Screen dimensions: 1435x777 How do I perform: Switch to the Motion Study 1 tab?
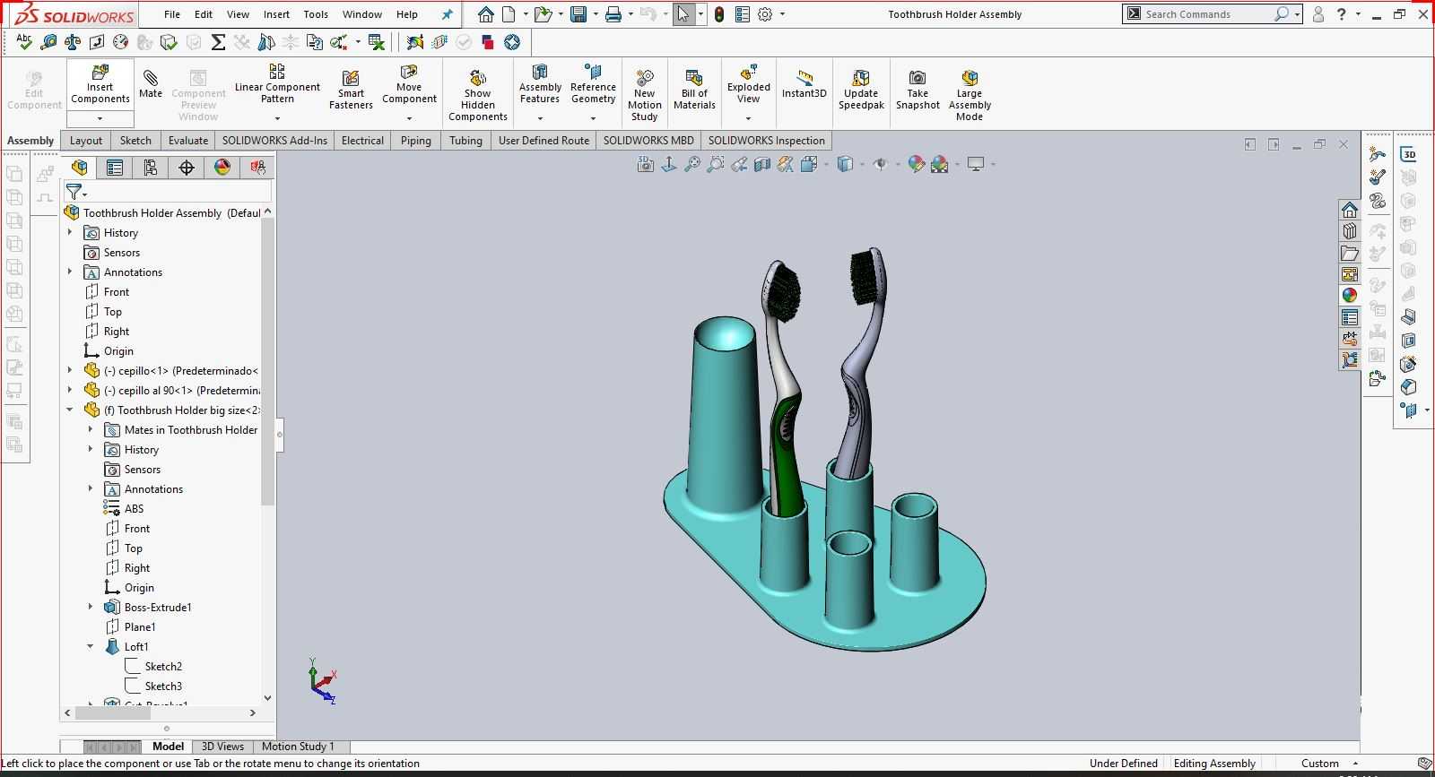tap(298, 747)
